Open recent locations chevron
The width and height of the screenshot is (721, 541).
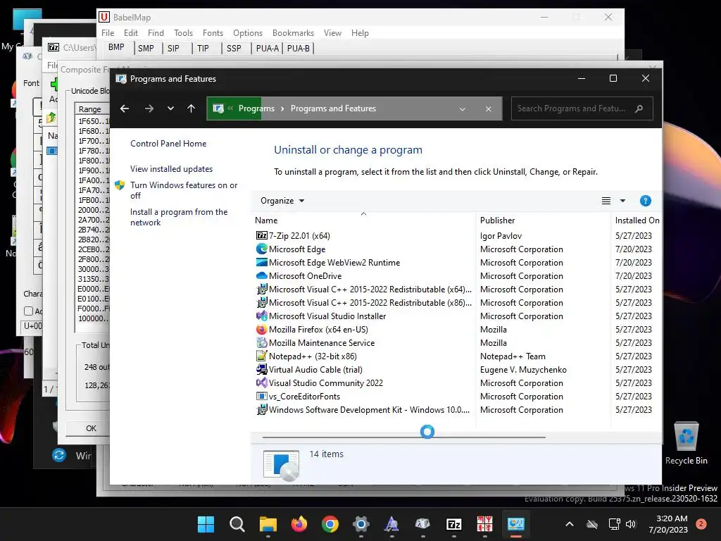(170, 108)
